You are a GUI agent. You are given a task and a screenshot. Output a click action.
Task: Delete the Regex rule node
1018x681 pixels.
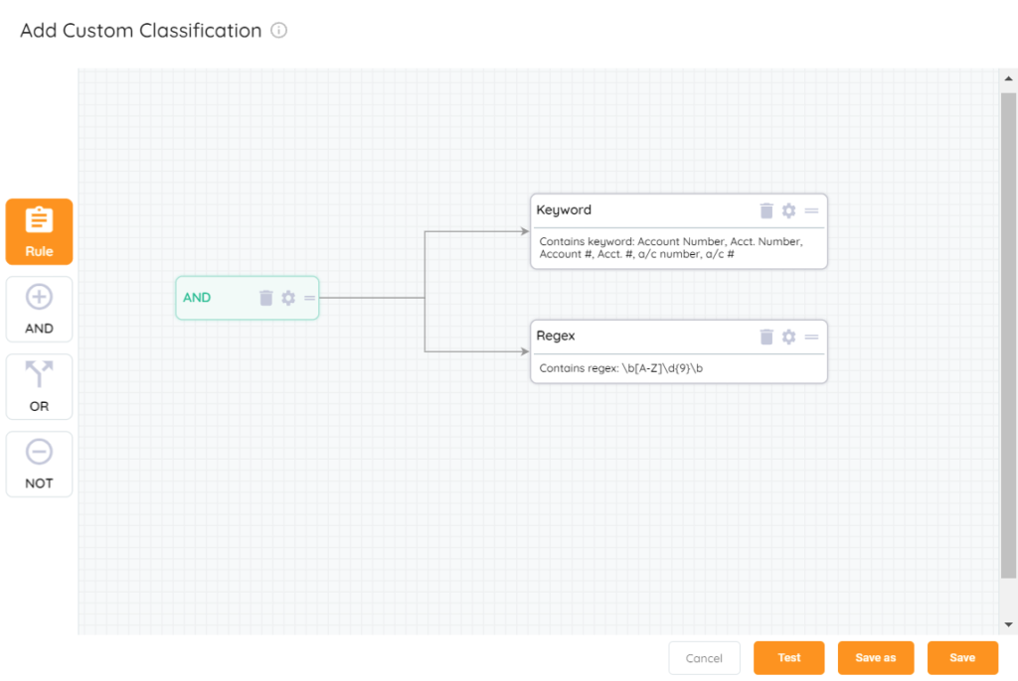(x=766, y=337)
